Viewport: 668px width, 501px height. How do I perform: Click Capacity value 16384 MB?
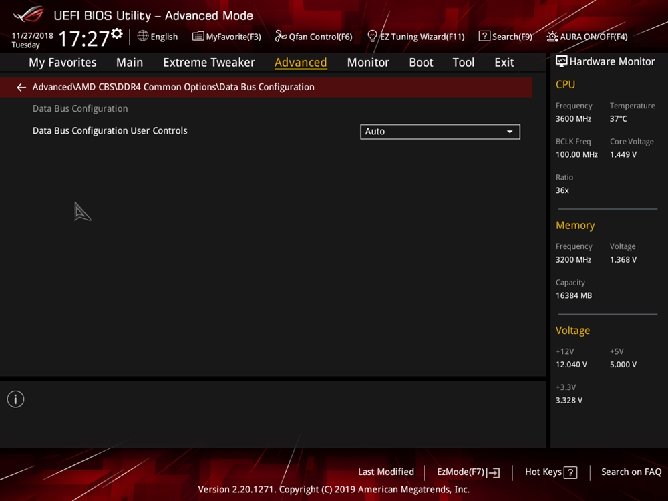pyautogui.click(x=573, y=295)
